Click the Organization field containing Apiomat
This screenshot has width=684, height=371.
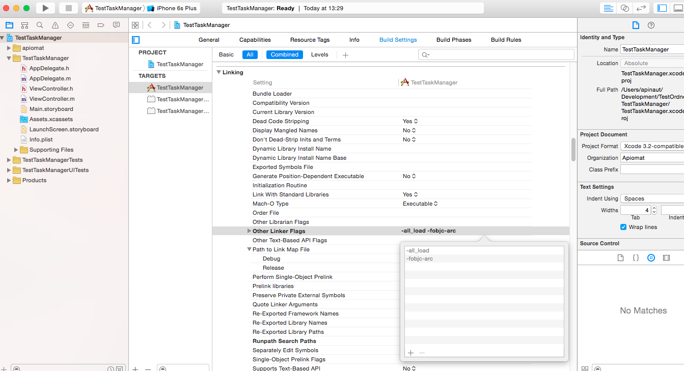point(652,158)
